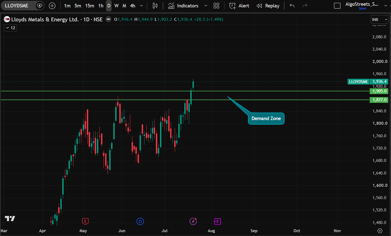The height and width of the screenshot is (236, 391).
Task: Click the blue dividend D marker
Action: [140, 221]
